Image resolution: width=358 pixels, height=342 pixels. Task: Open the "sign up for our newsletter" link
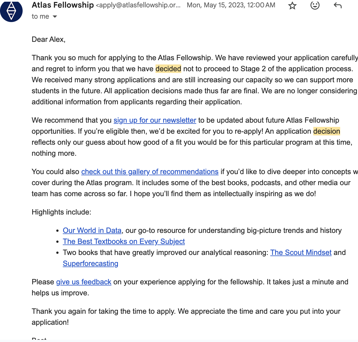pos(155,120)
